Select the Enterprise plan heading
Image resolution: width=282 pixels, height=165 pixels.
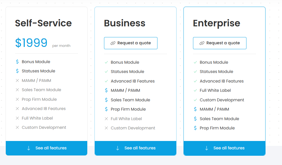click(216, 23)
